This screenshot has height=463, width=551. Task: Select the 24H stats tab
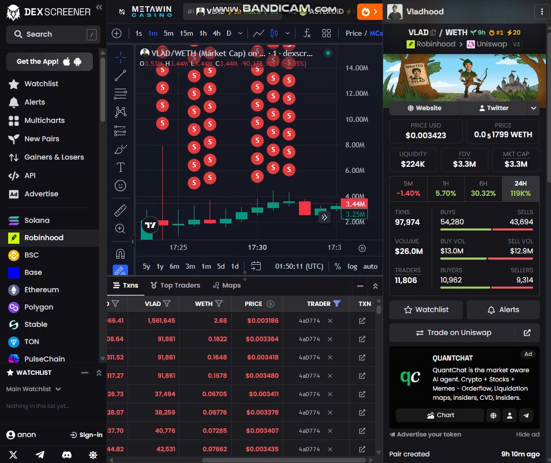click(520, 189)
